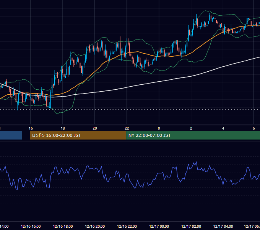Click the '12/17 02:00' date label
The width and height of the screenshot is (260, 230).
click(x=191, y=226)
